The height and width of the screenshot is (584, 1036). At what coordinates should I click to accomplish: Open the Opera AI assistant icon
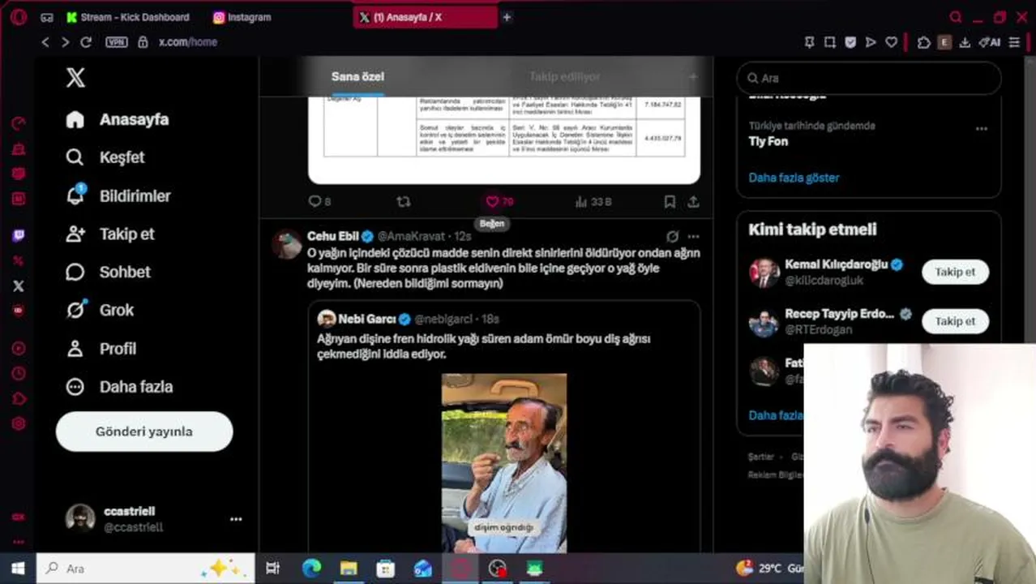989,42
